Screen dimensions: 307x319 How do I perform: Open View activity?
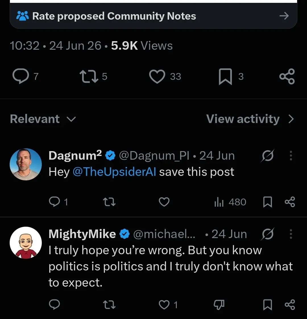point(250,119)
